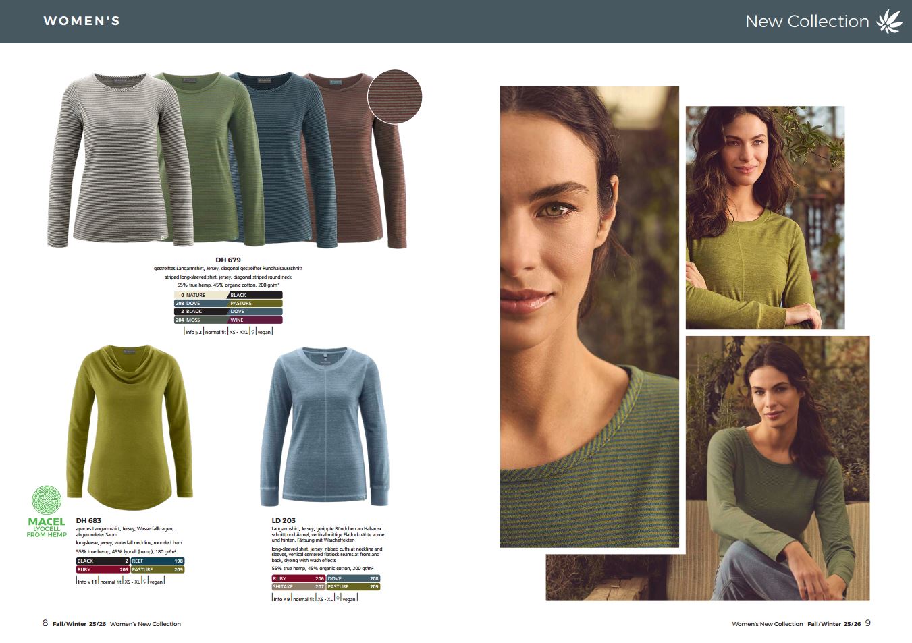Click the female gender symbol under LD 203
912x643 pixels.
pos(338,598)
